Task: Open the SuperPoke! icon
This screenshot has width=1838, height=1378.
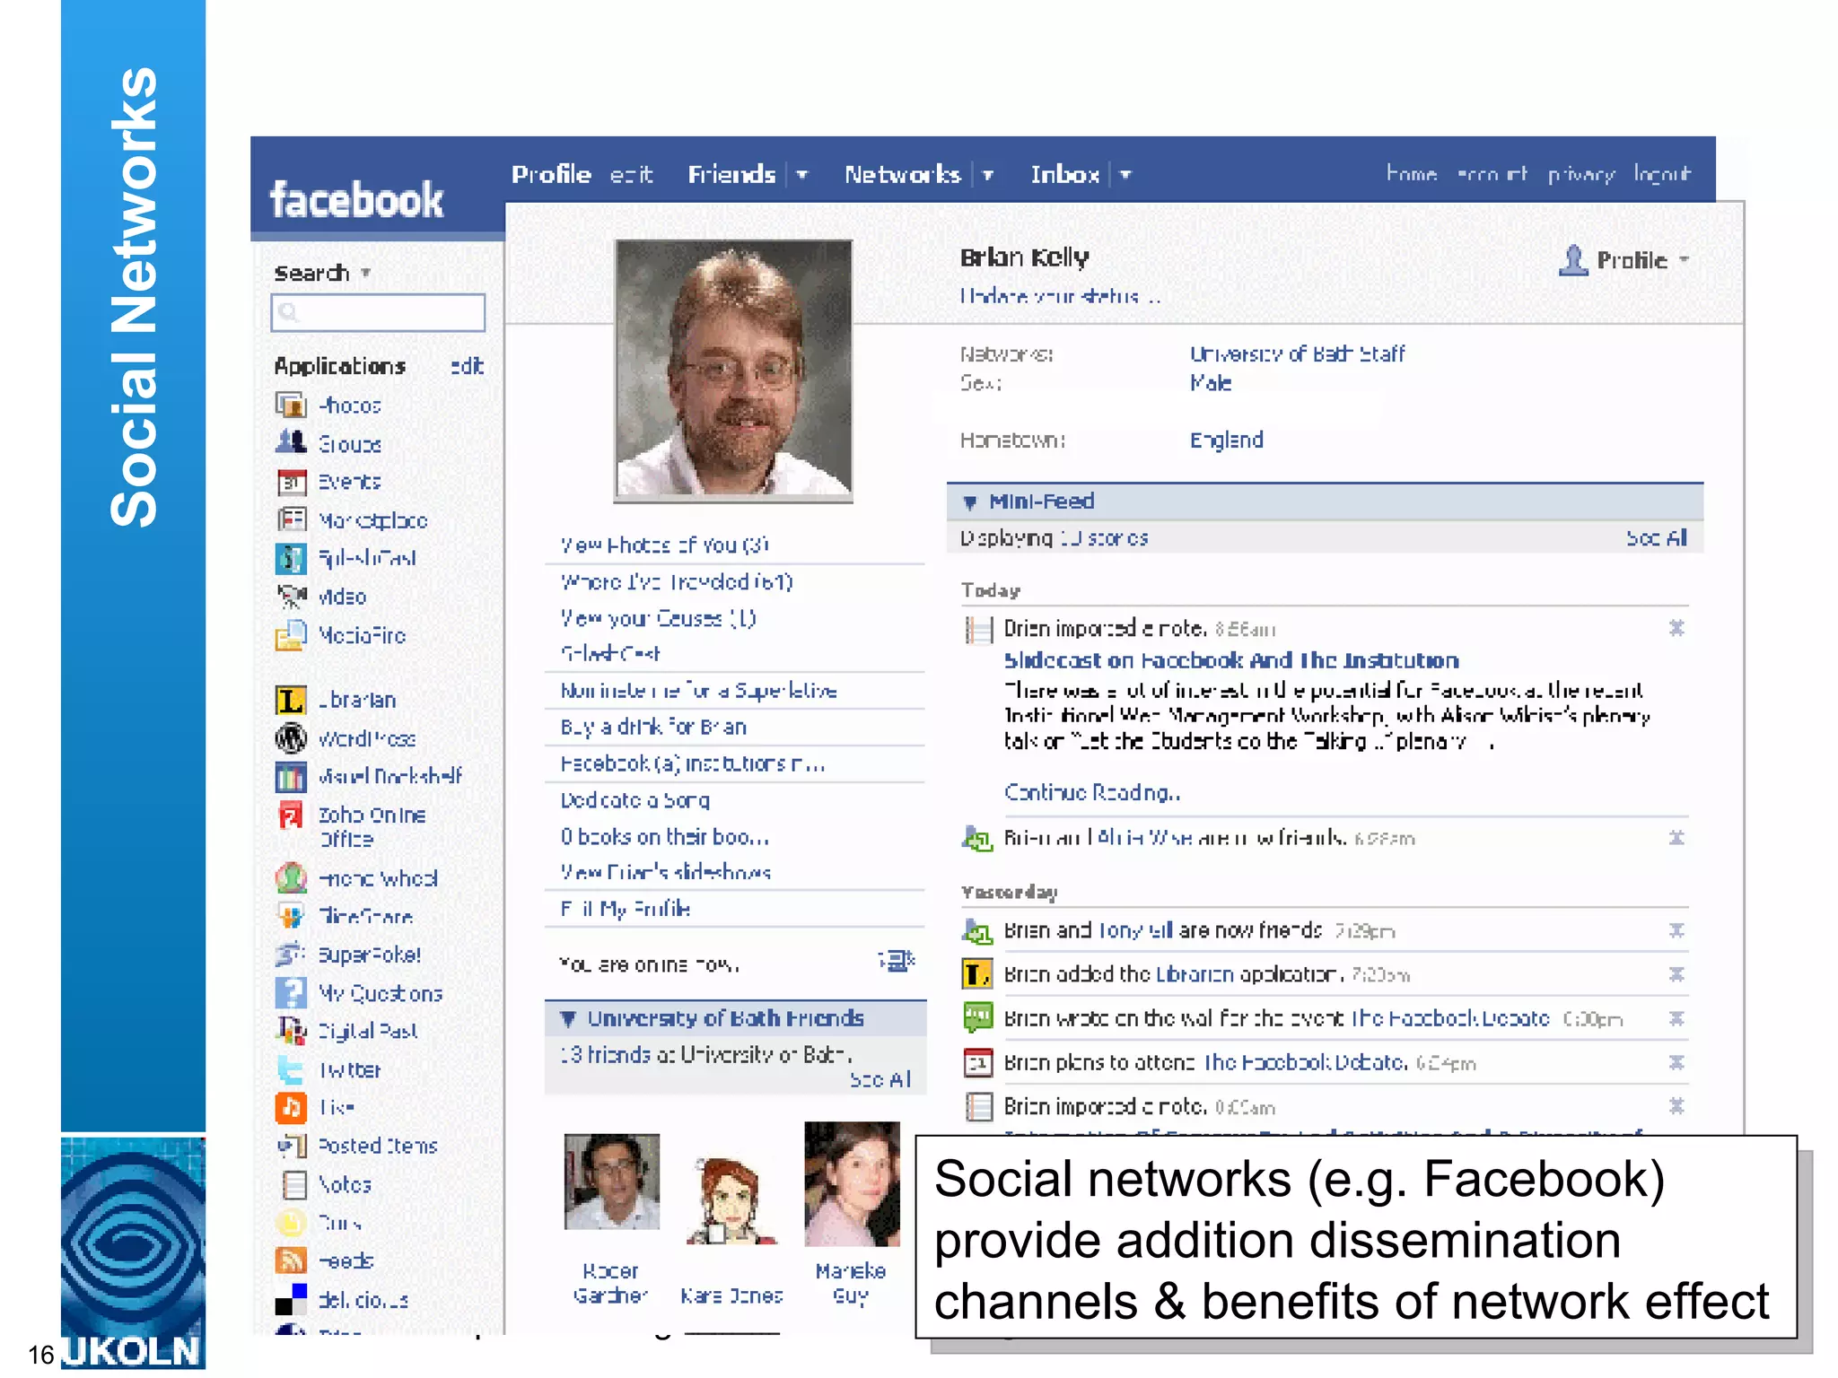Action: click(x=290, y=955)
